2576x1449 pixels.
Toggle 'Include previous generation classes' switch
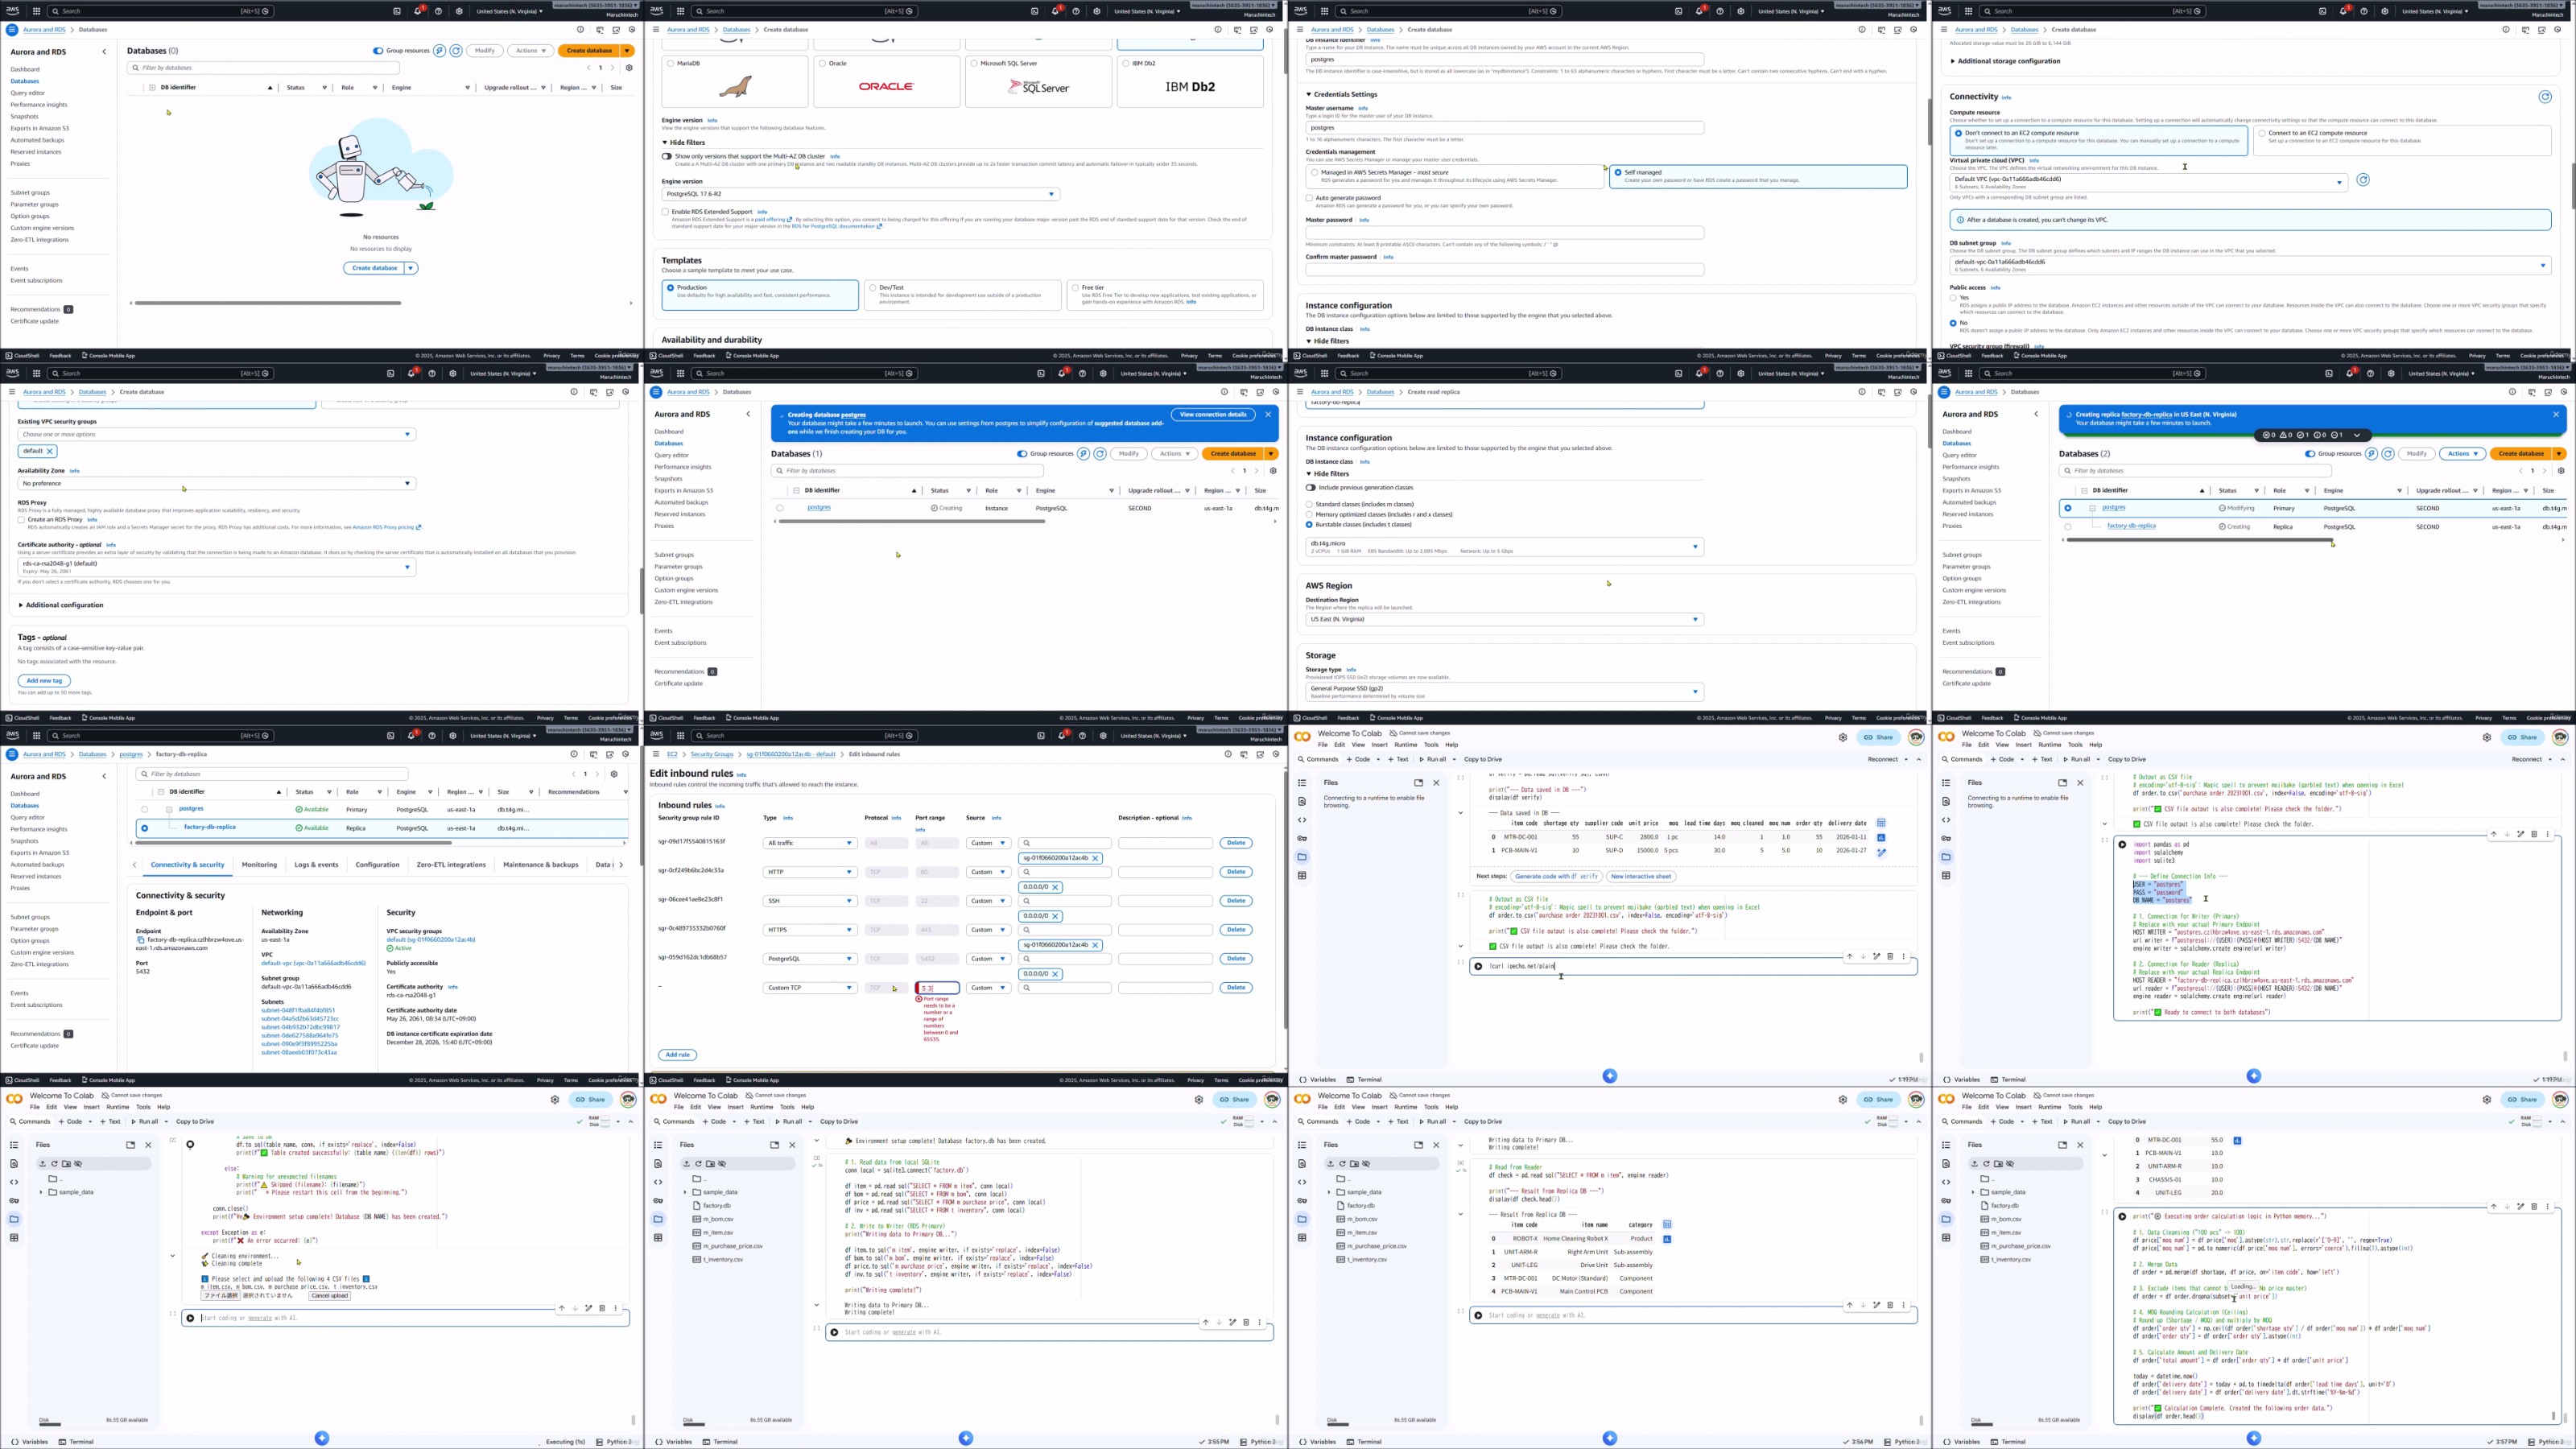[1310, 487]
